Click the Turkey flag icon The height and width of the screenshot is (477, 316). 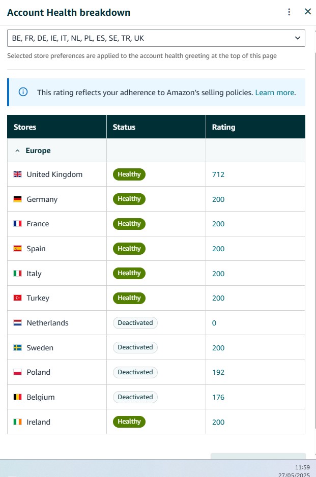[18, 298]
